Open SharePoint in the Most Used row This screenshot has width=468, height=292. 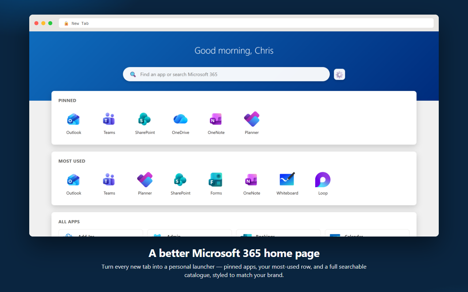181,184
